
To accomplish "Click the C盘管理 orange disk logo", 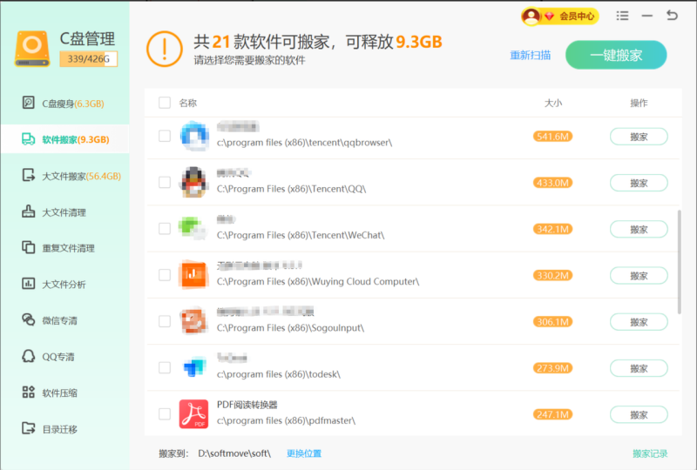I will pos(32,49).
